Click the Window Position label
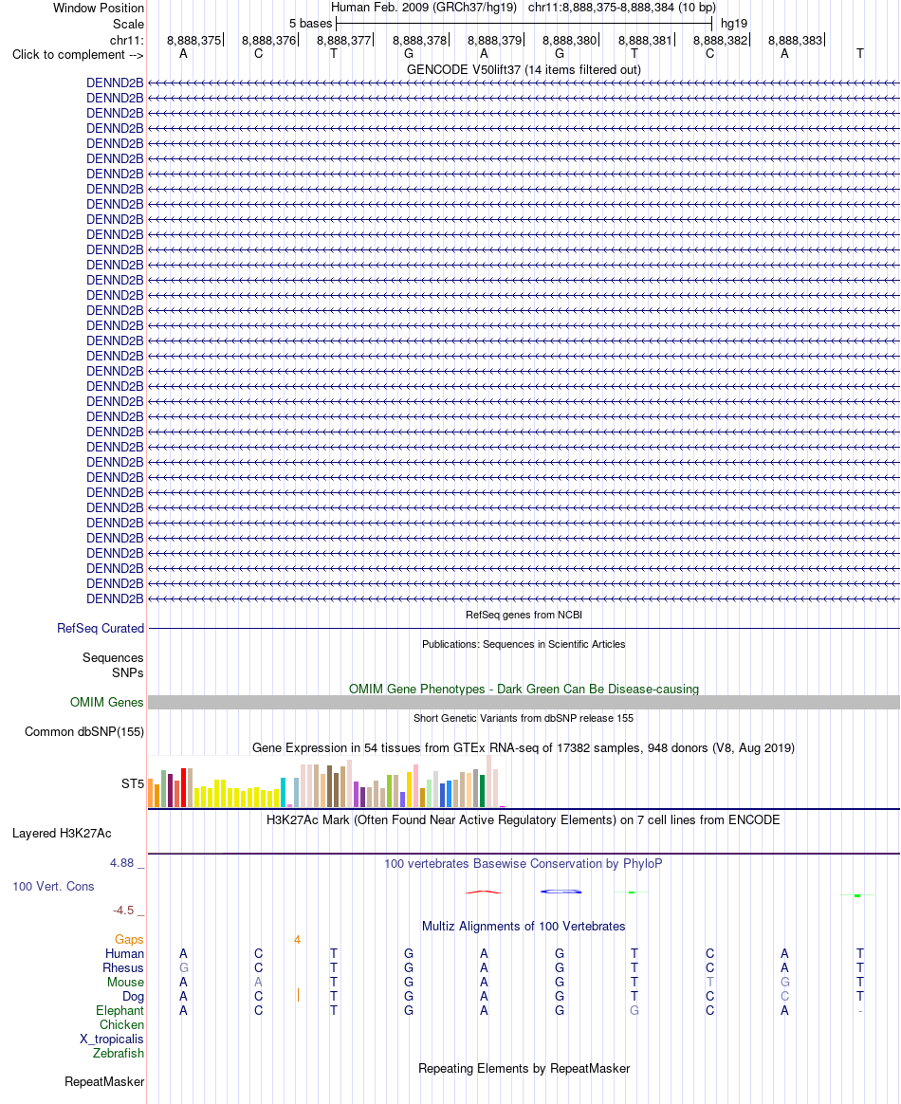The height and width of the screenshot is (1104, 901). pyautogui.click(x=99, y=9)
